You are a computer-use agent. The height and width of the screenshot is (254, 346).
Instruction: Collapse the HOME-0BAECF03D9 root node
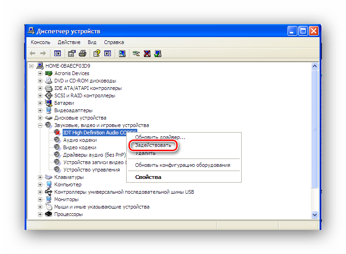[32, 66]
